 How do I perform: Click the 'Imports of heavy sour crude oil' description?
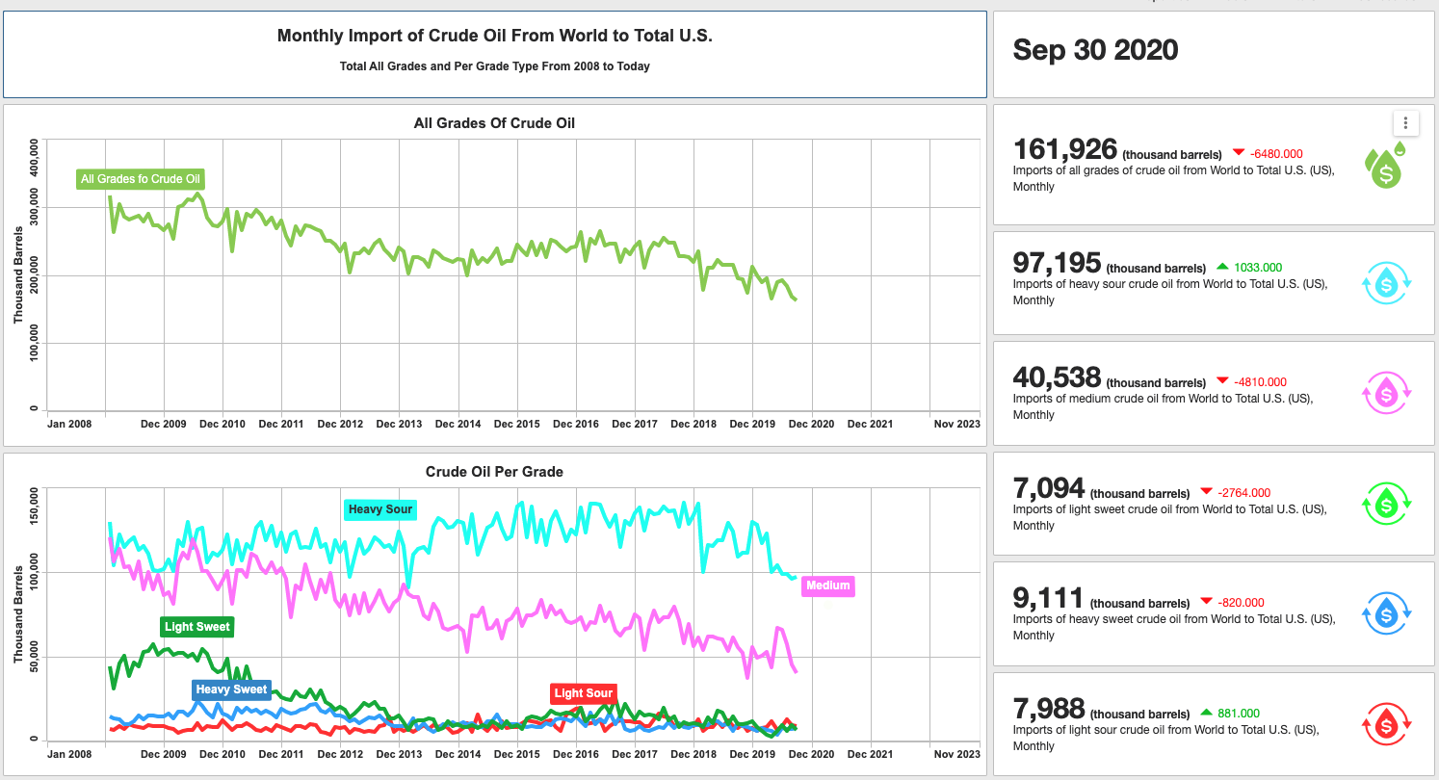[1170, 292]
